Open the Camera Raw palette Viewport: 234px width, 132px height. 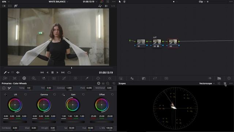click(5, 78)
